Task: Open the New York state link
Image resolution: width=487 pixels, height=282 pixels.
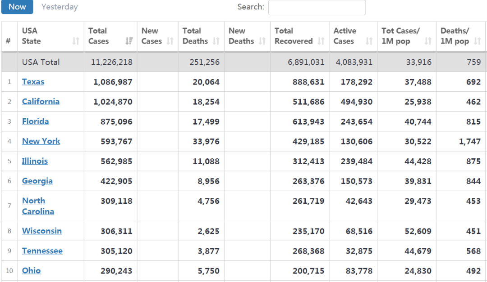Action: tap(41, 141)
